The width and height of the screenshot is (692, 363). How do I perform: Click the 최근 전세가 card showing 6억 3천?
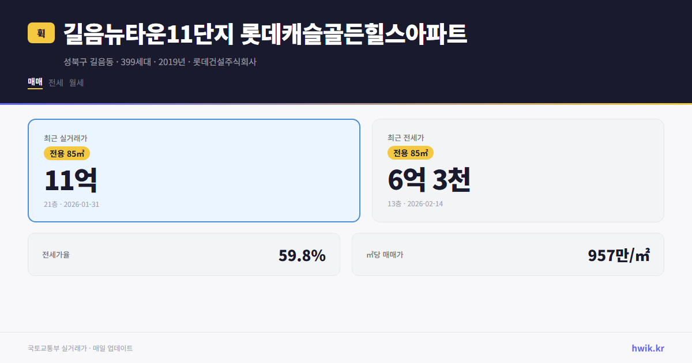point(518,170)
